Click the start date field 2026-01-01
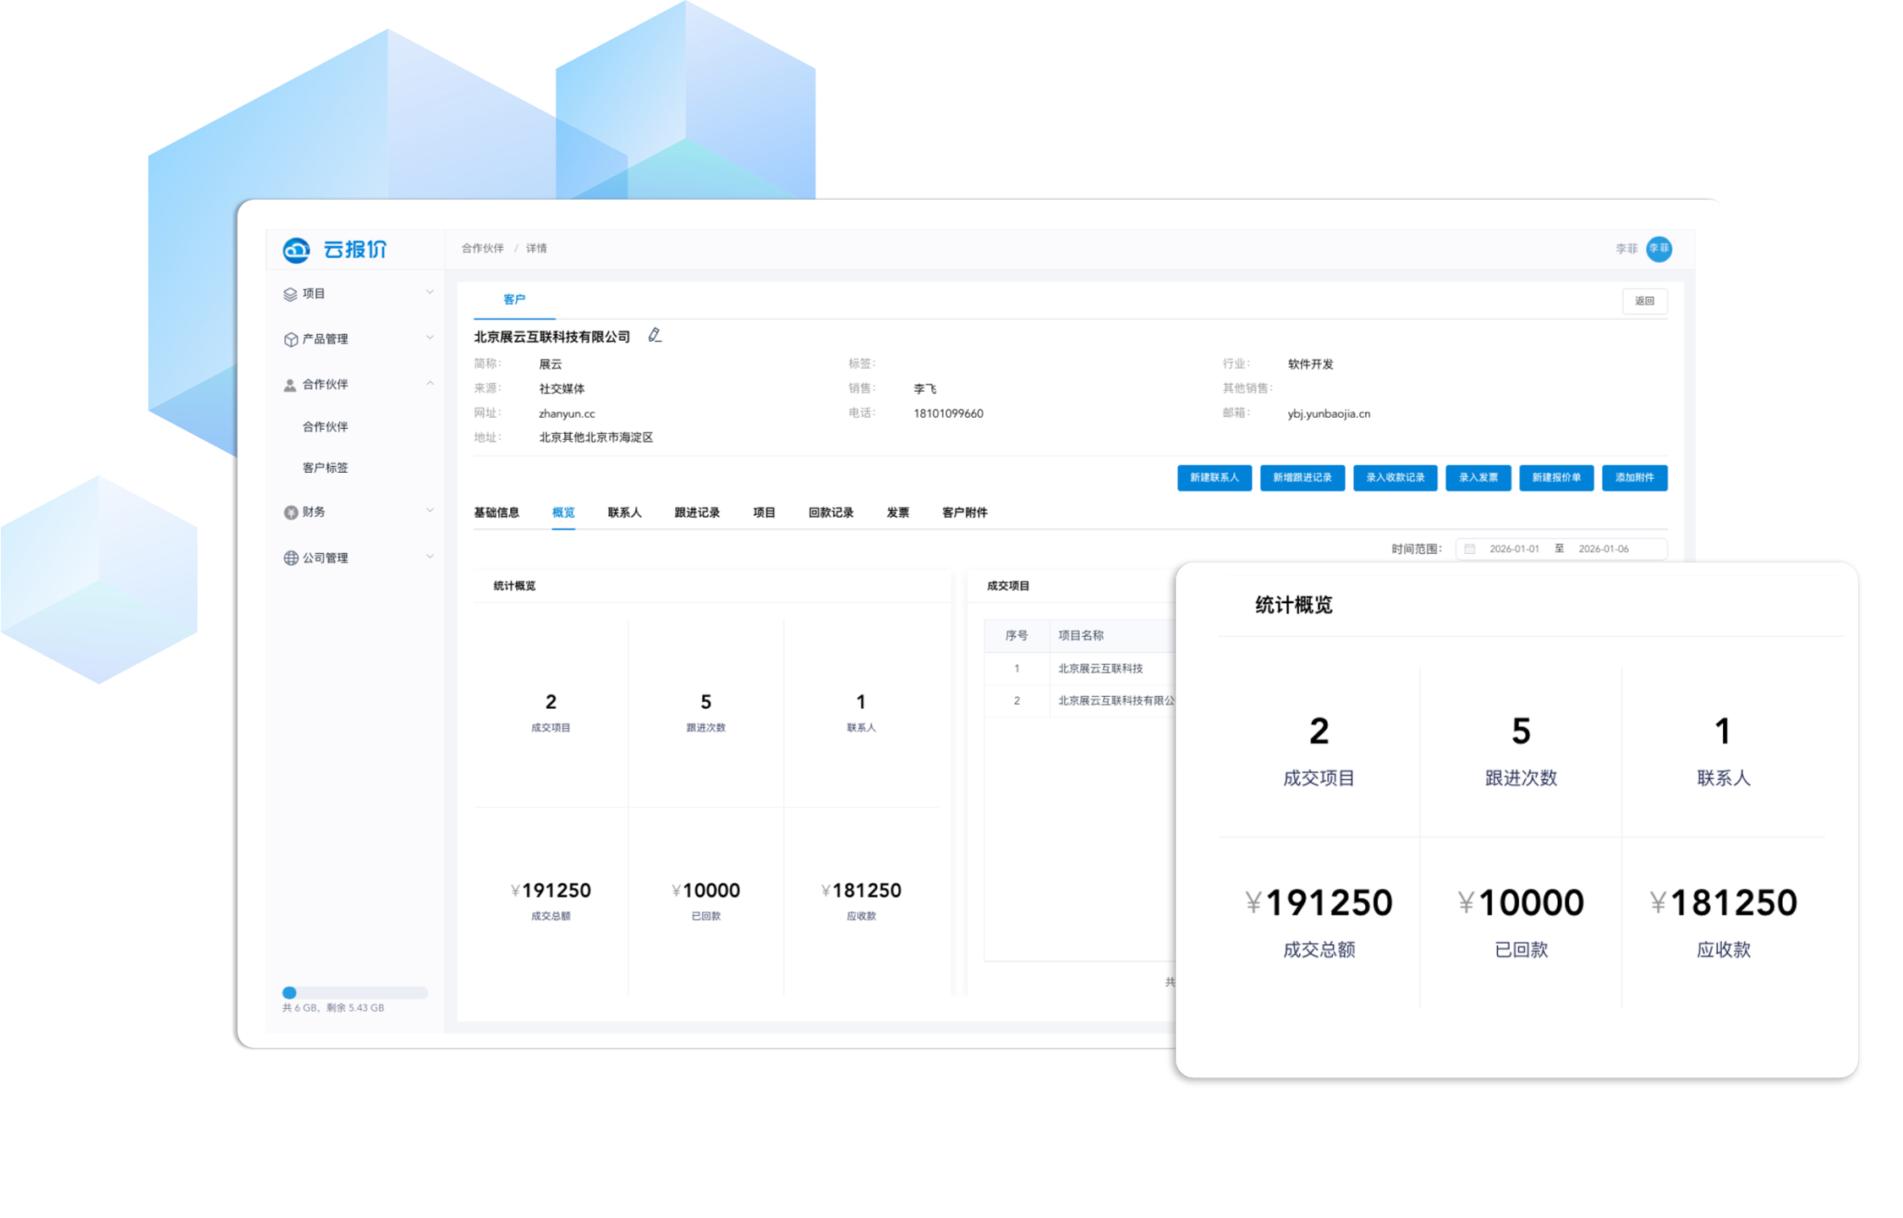 1514,549
